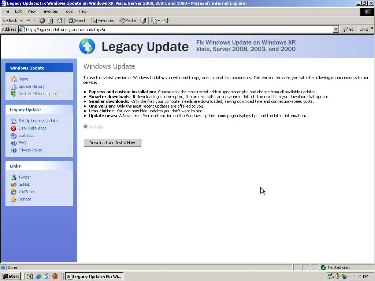Image resolution: width=375 pixels, height=281 pixels.
Task: Open the Donate link
Action: pos(25,199)
